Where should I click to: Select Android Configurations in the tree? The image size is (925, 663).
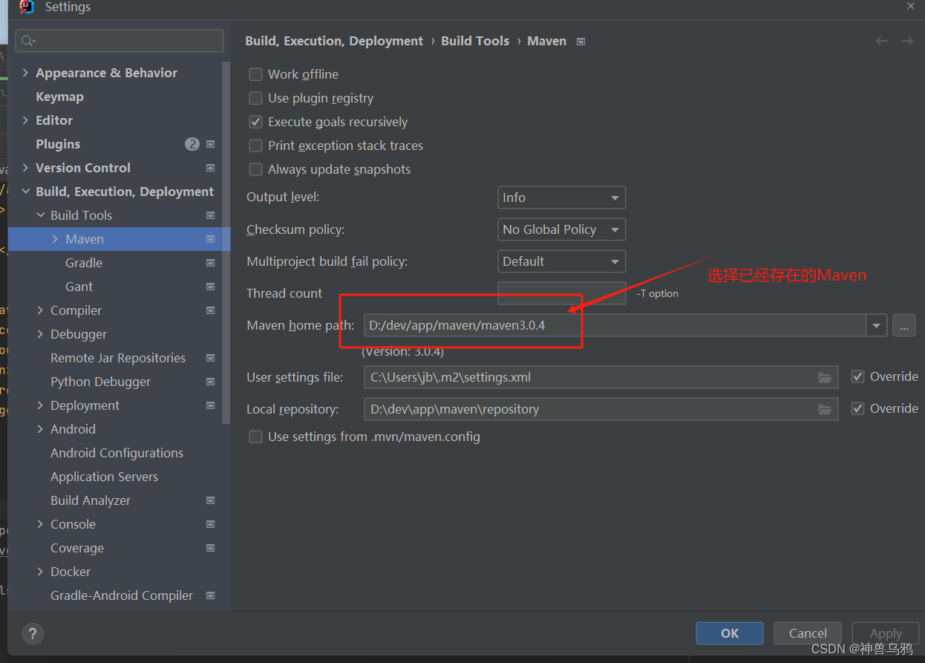(117, 453)
